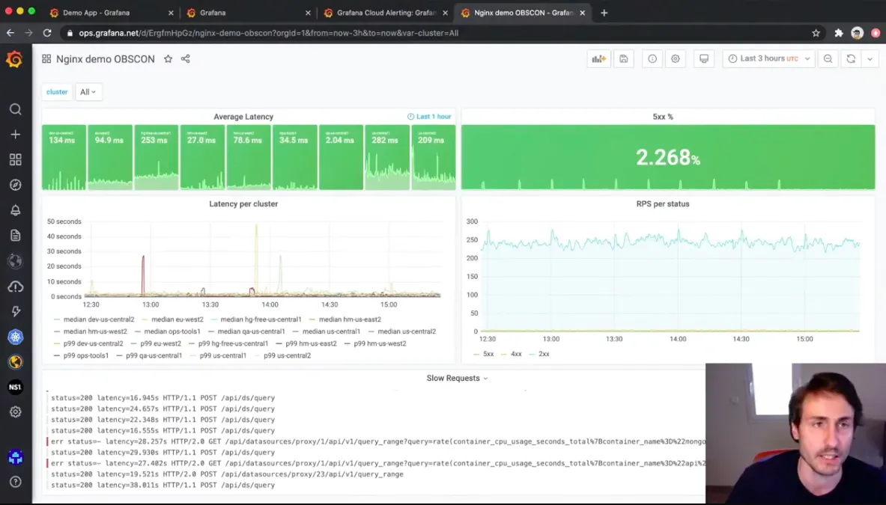Open the cloud icon in sidebar
This screenshot has height=505, width=886.
tap(15, 287)
